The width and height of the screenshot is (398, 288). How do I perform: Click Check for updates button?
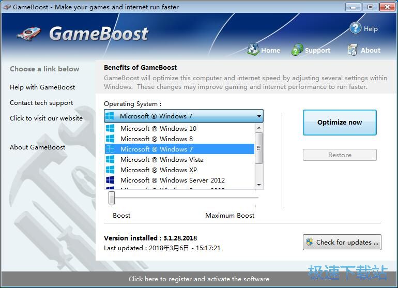click(342, 242)
